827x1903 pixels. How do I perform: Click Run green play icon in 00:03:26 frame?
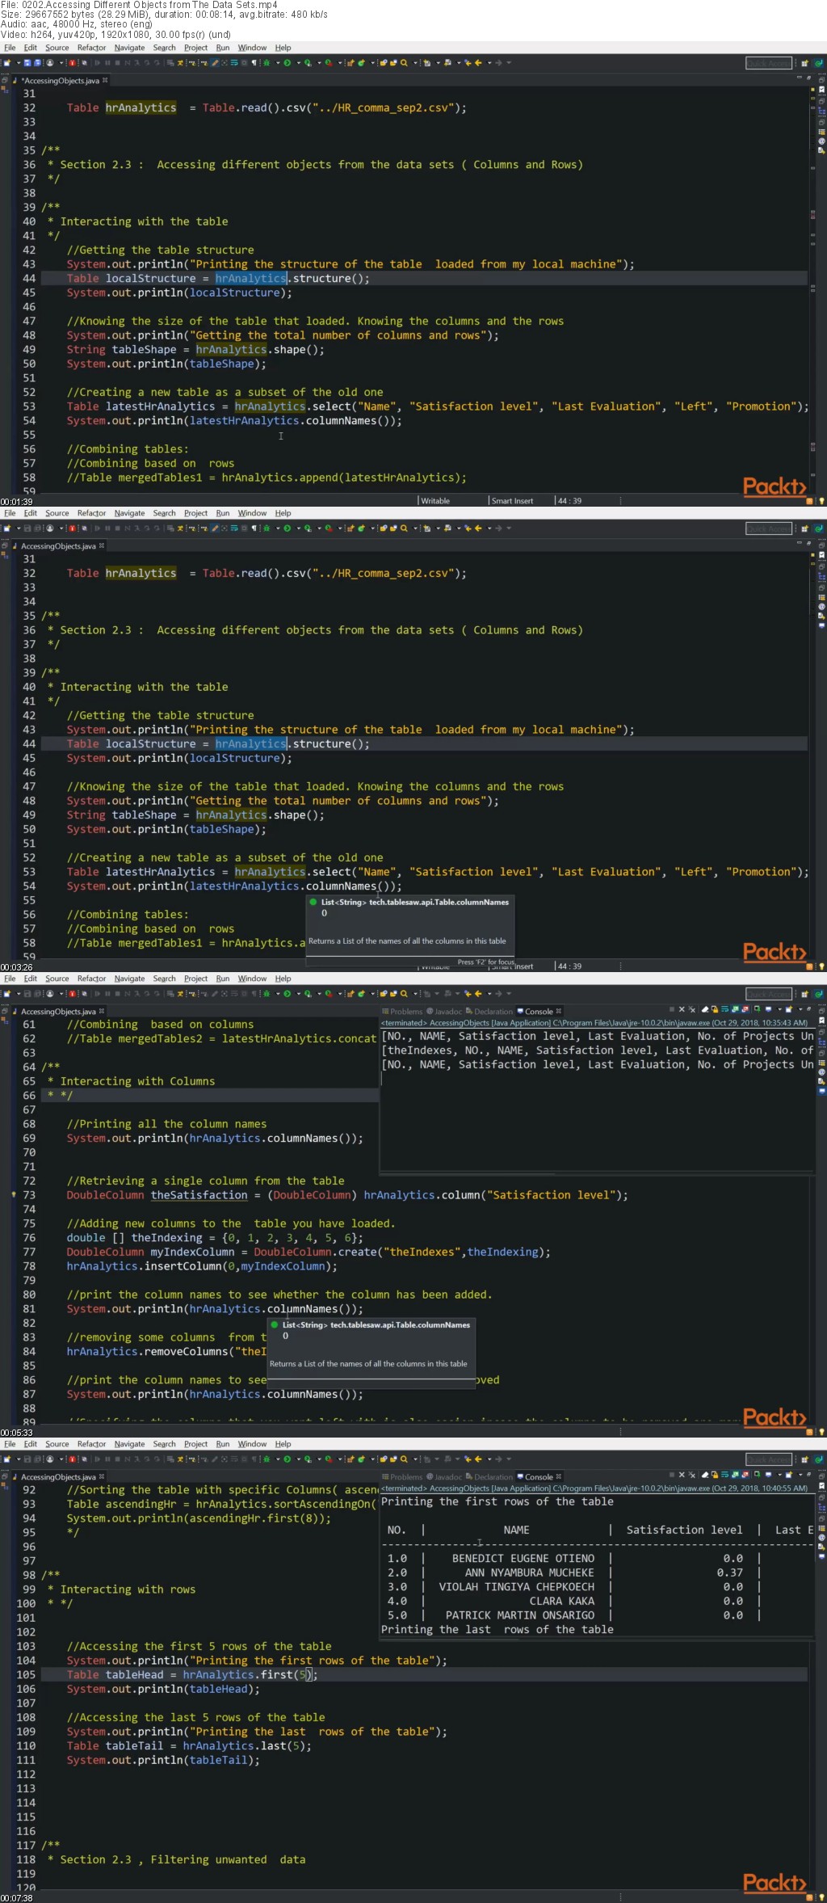[x=287, y=528]
